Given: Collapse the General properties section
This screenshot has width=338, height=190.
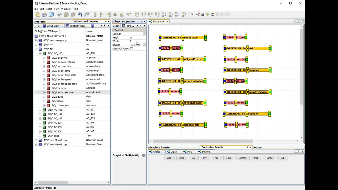Looking at the screenshot, I should point(113,30).
